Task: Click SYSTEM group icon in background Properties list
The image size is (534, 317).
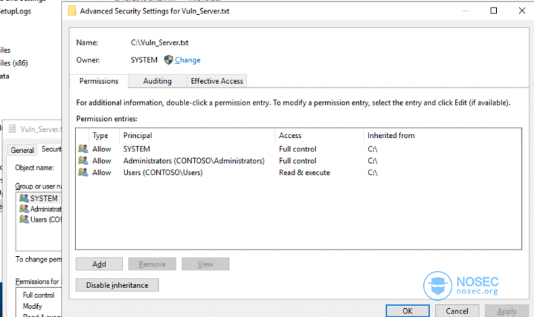Action: pos(24,198)
